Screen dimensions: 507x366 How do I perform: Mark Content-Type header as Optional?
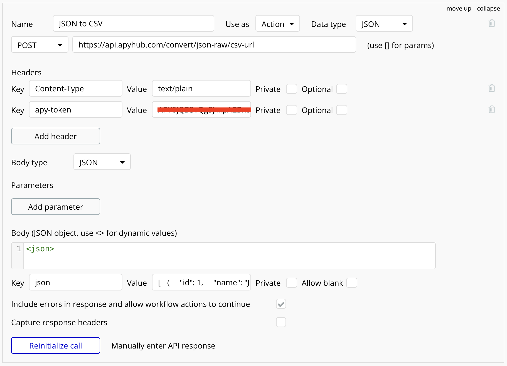coord(342,89)
